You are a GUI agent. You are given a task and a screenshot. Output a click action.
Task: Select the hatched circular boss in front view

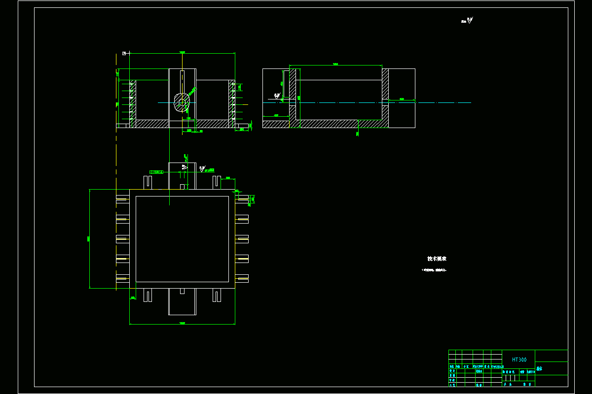(182, 102)
